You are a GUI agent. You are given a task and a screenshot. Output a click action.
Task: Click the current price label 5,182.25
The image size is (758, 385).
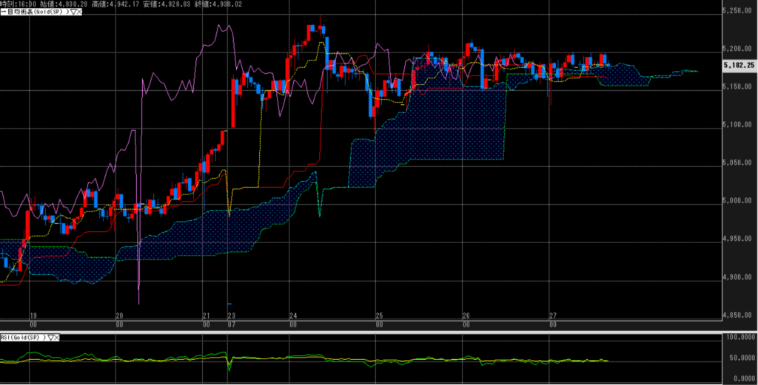739,65
